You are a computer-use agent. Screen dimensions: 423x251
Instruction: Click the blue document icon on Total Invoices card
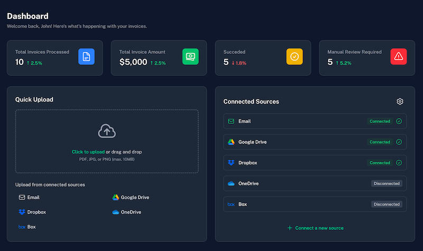click(x=86, y=56)
